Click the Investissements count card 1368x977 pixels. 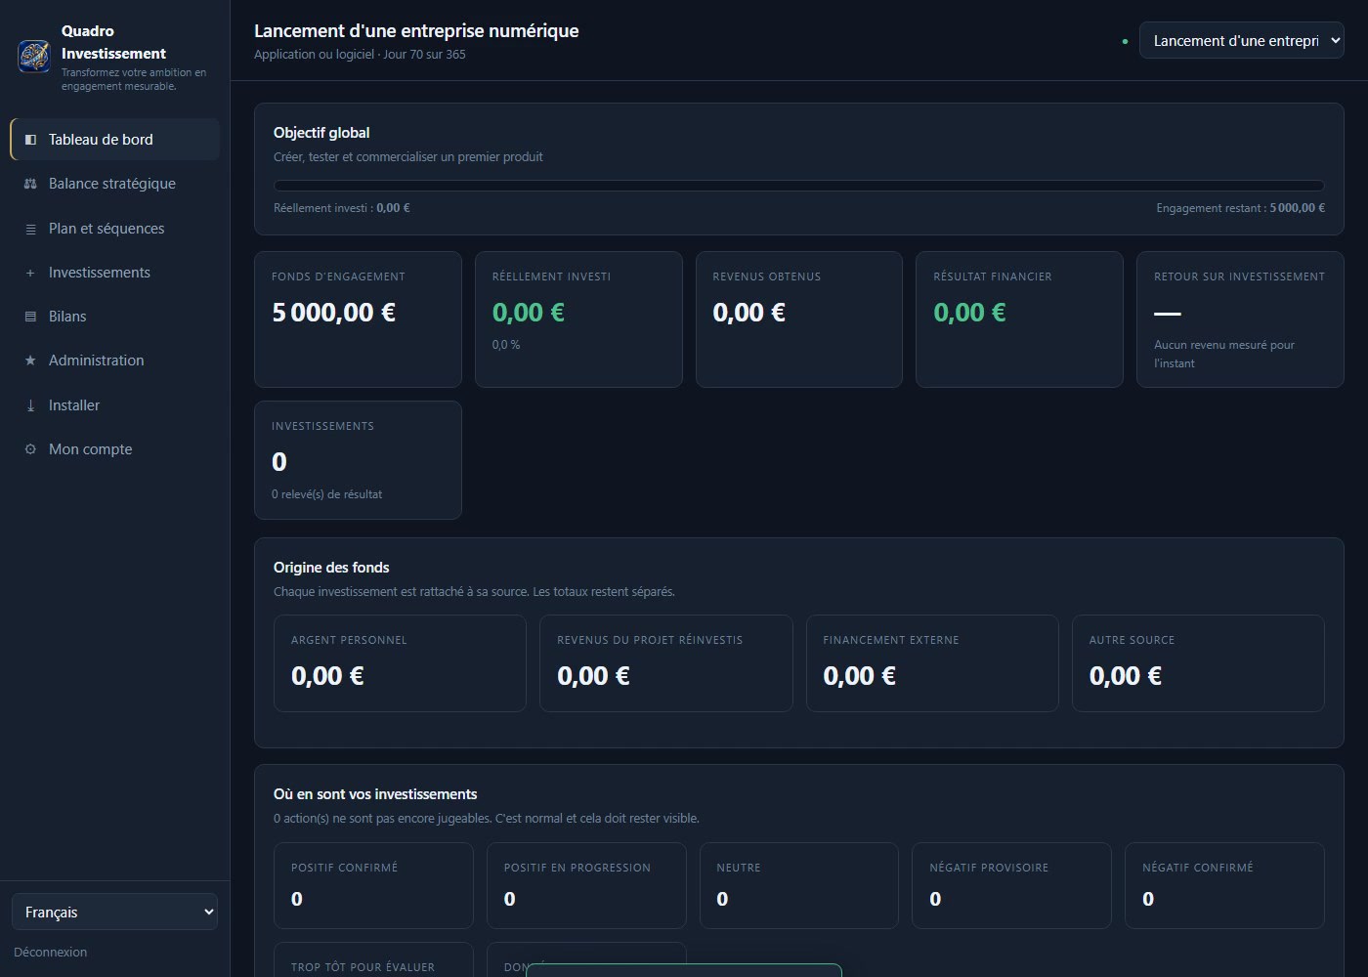[358, 460]
